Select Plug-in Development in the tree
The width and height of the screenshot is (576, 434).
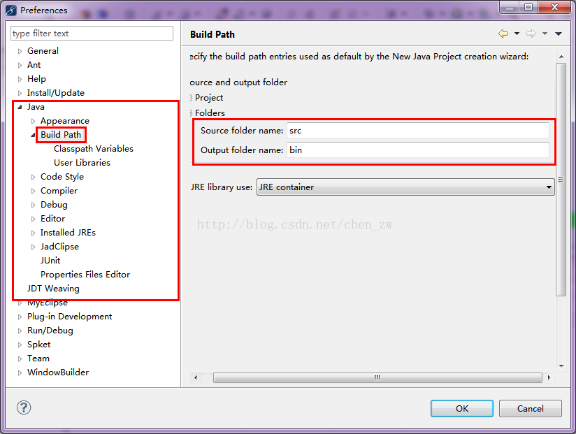(69, 316)
